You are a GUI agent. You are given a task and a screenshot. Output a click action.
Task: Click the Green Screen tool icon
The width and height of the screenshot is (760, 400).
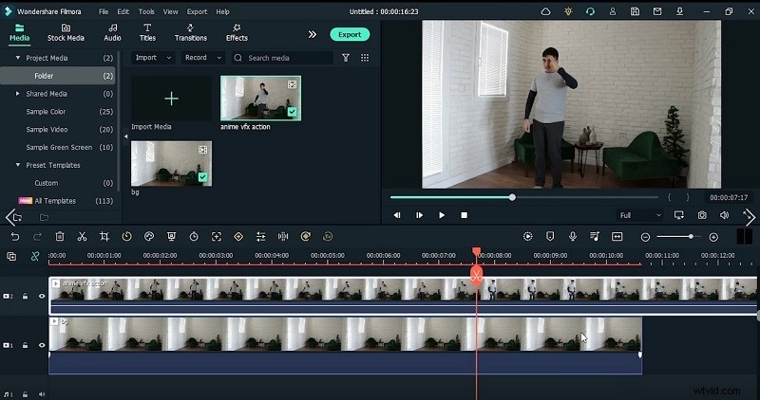coord(171,237)
